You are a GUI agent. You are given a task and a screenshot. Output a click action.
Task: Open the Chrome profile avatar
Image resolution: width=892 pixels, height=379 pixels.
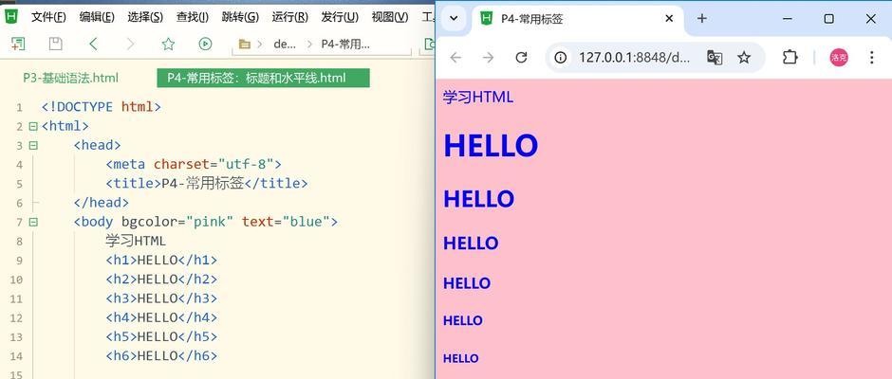(x=839, y=58)
